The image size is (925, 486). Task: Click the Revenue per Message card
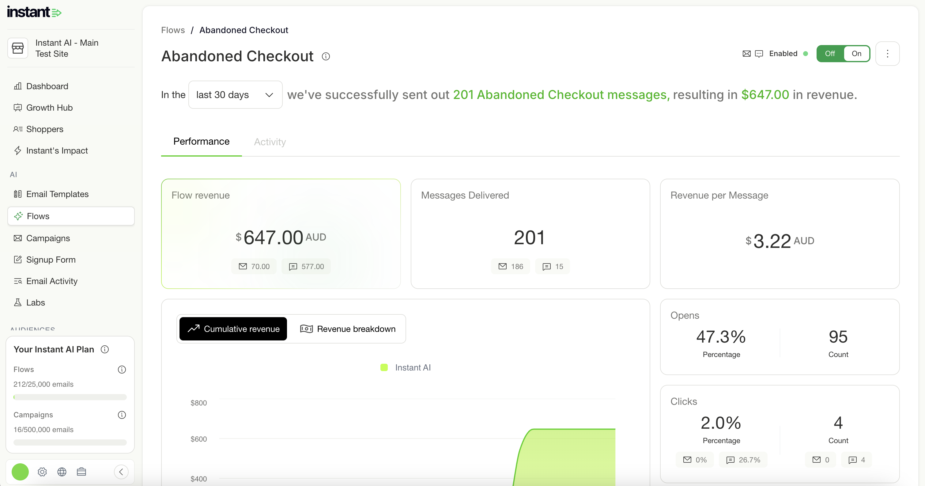pyautogui.click(x=780, y=234)
